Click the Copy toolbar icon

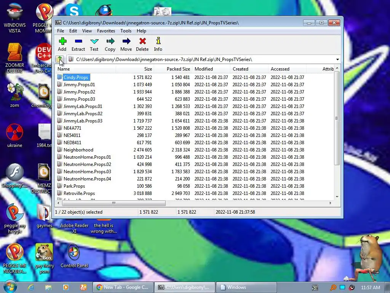pyautogui.click(x=110, y=41)
